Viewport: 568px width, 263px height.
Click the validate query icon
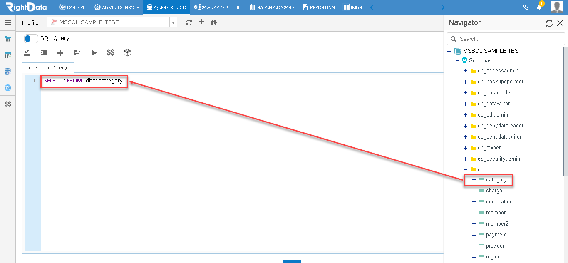pos(27,52)
